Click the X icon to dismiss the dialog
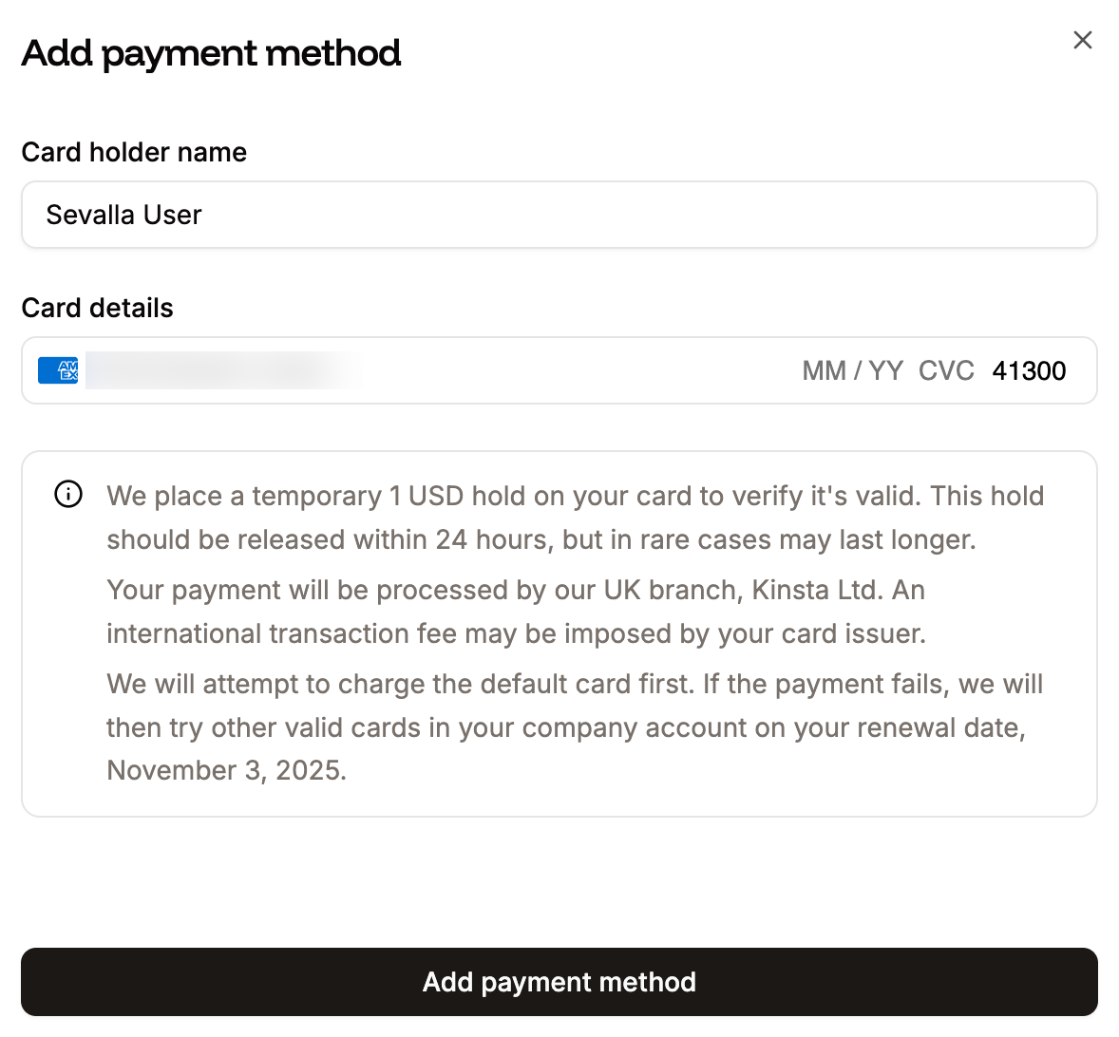Screen dimensions: 1119x1037 (x=1082, y=40)
